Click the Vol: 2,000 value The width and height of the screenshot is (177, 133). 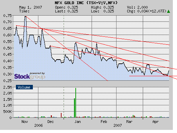click(137, 7)
